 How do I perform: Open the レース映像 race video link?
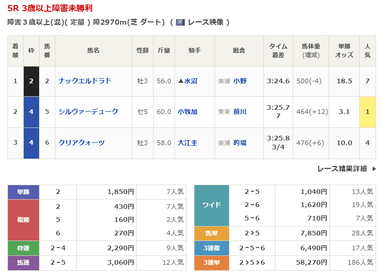[x=205, y=22]
